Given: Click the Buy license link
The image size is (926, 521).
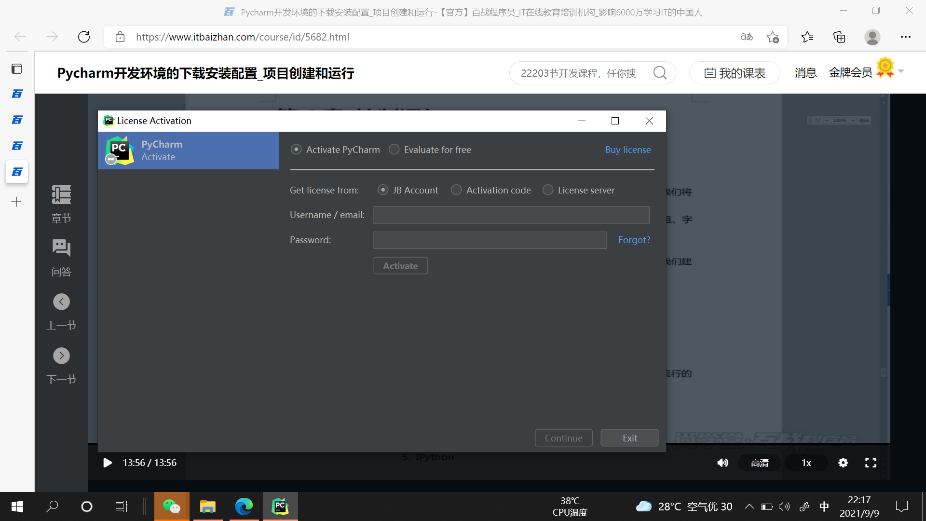Looking at the screenshot, I should (628, 150).
